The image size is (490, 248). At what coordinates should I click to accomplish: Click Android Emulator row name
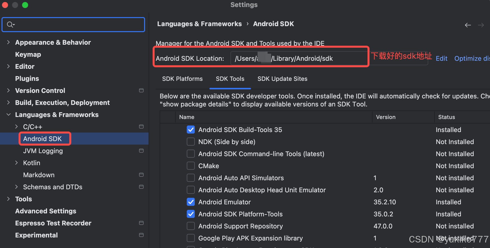[x=224, y=202]
